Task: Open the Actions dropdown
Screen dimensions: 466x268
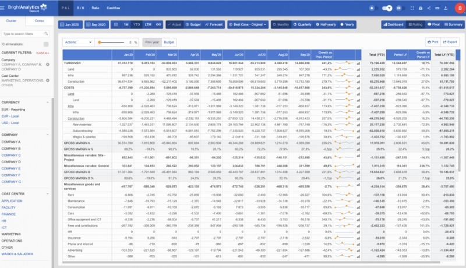Action: pyautogui.click(x=79, y=42)
